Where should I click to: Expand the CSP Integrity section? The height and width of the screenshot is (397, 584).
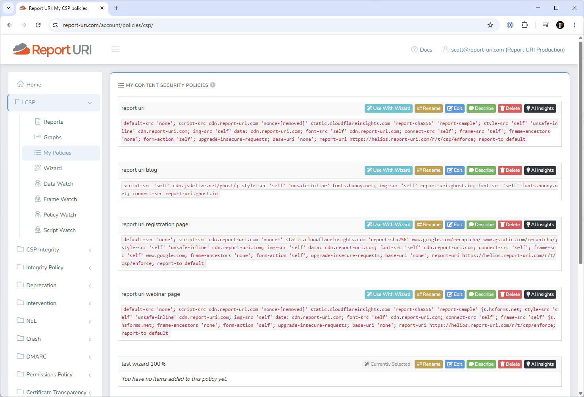click(54, 249)
